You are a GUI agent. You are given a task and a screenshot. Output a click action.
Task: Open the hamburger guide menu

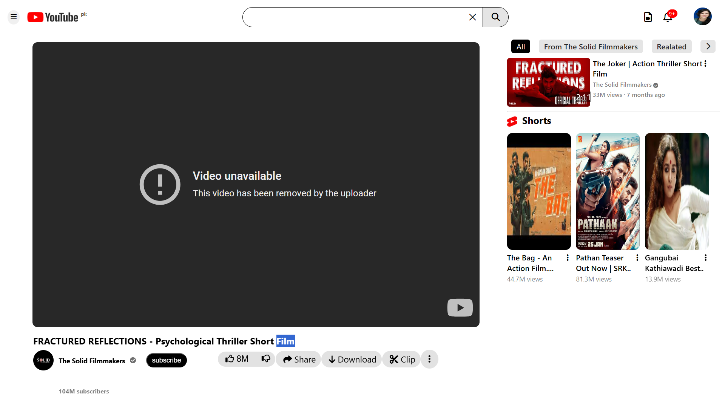pyautogui.click(x=14, y=17)
